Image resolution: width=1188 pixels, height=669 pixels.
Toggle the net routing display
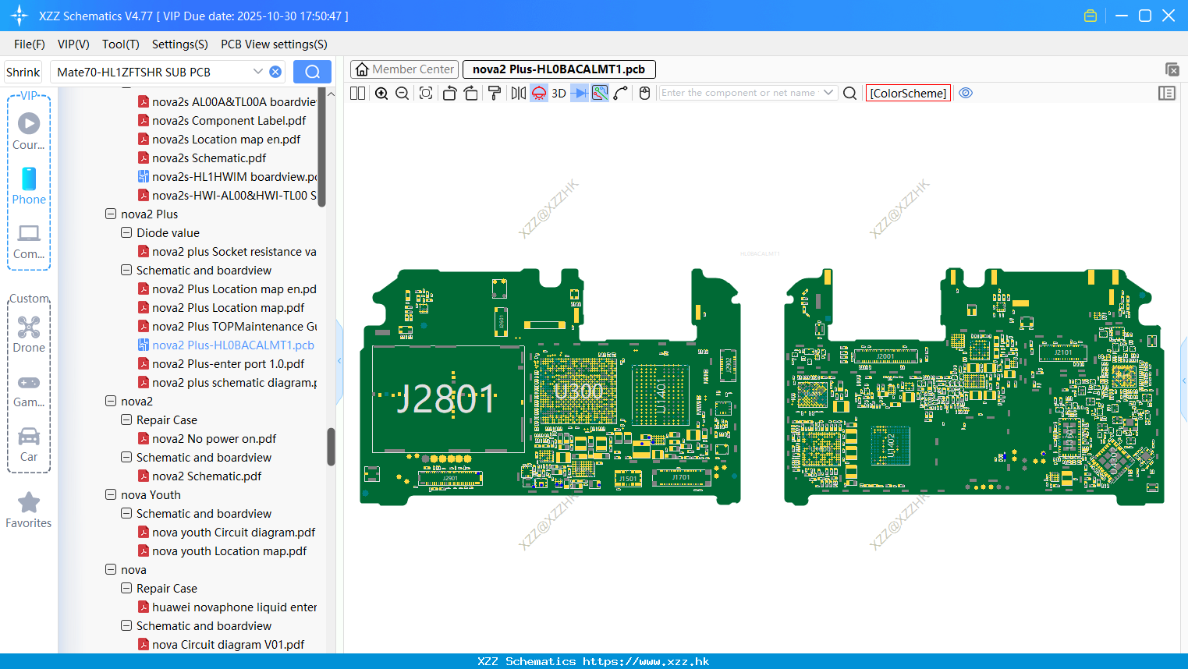(600, 93)
